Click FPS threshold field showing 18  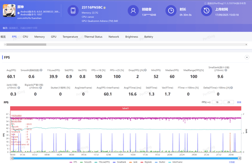pos(217,102)
